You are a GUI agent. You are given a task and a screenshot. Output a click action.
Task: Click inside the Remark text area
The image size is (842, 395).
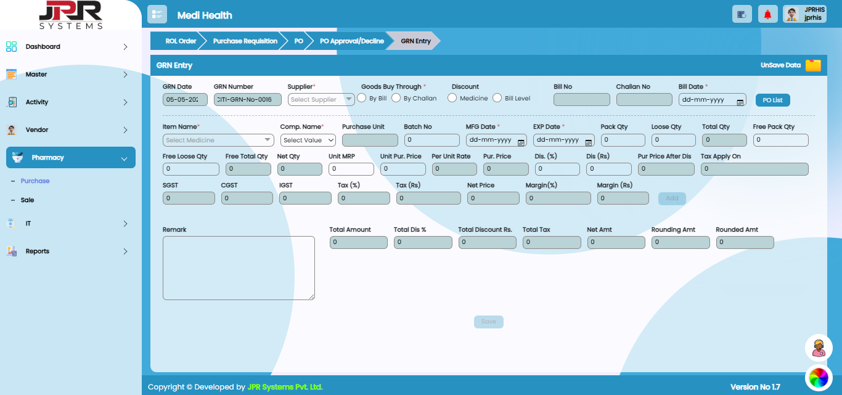pyautogui.click(x=239, y=268)
